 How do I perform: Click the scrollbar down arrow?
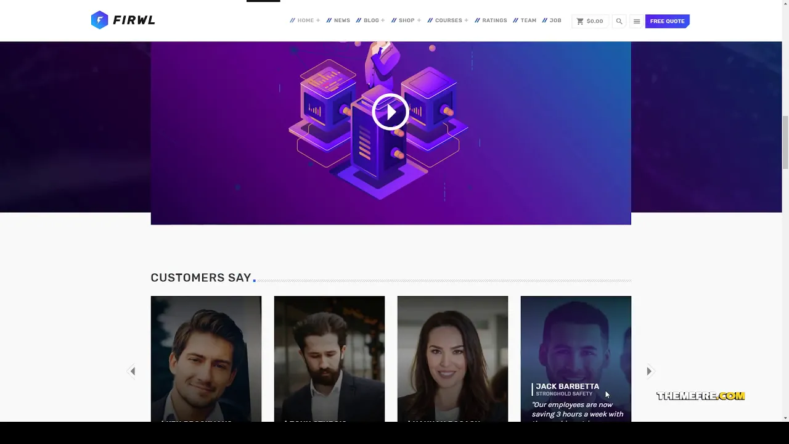pyautogui.click(x=785, y=417)
